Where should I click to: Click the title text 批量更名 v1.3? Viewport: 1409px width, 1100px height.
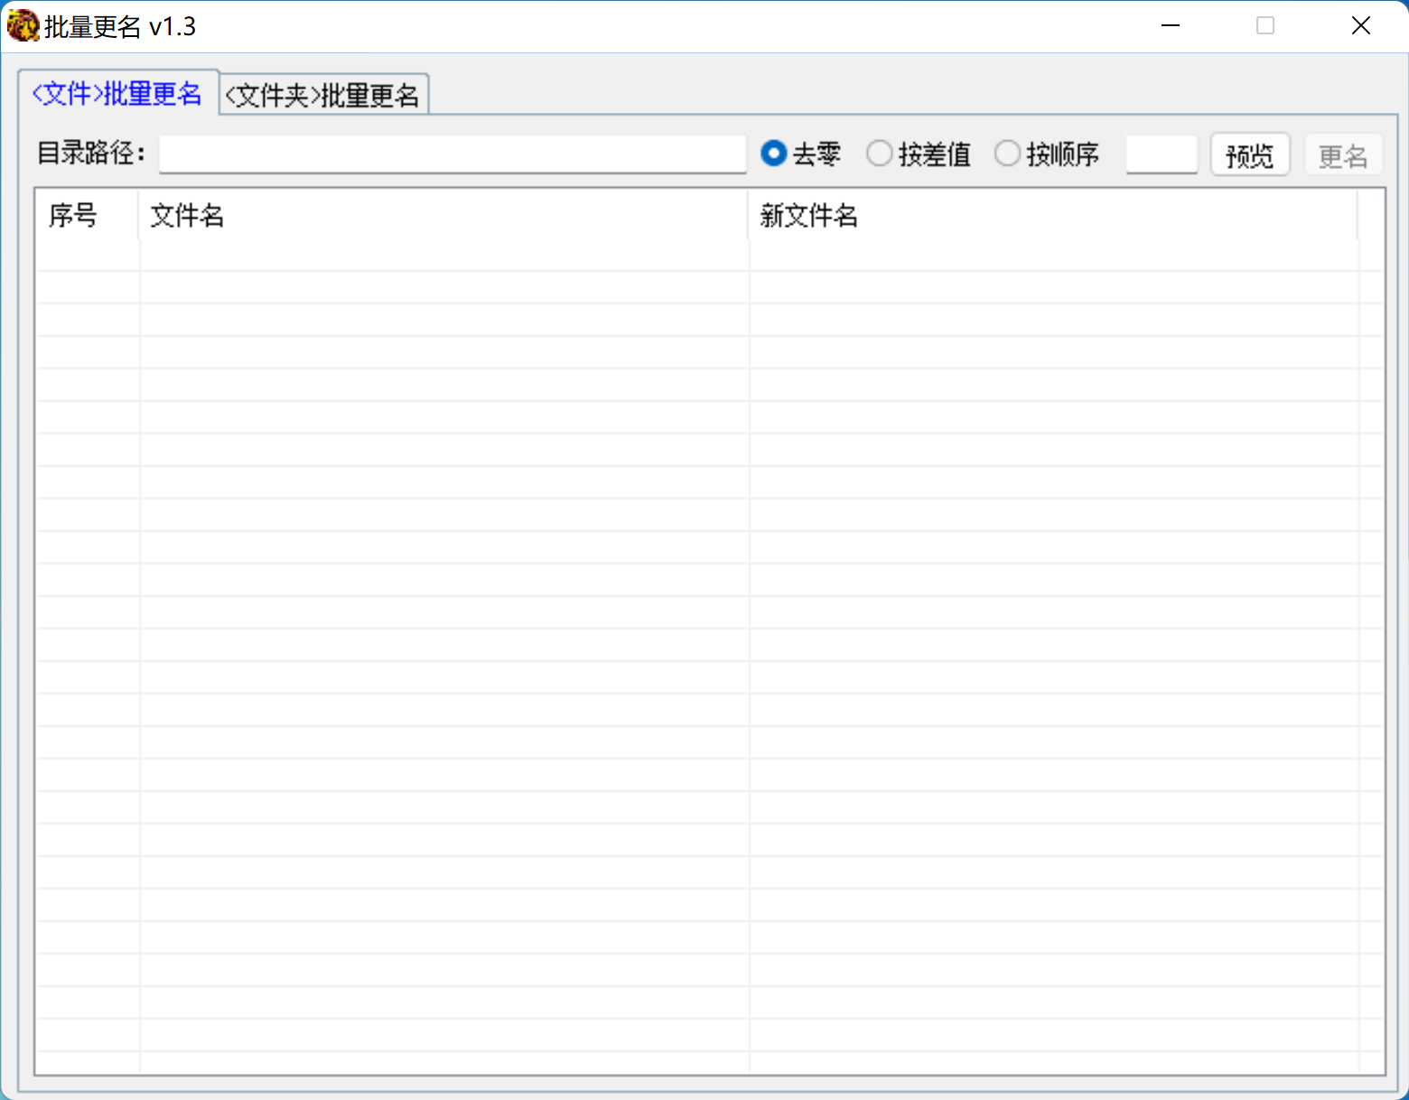(x=120, y=27)
